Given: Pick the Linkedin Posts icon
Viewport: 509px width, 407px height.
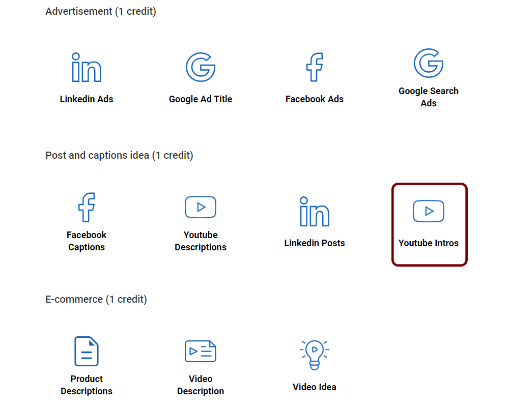Looking at the screenshot, I should [x=315, y=211].
